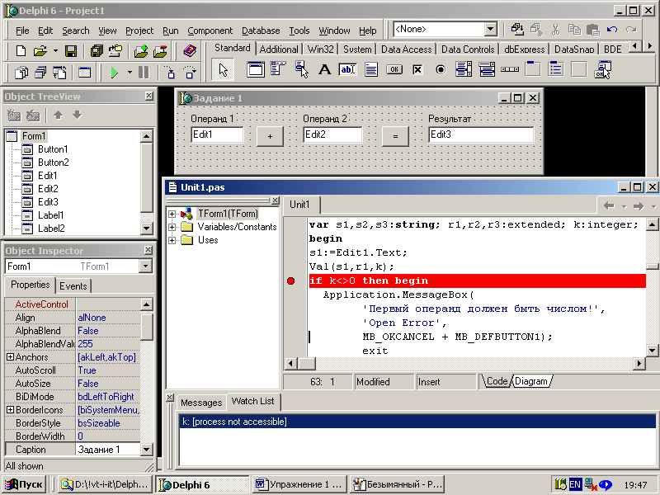The height and width of the screenshot is (495, 660).
Task: Click the New Form icon
Action: pos(85,73)
